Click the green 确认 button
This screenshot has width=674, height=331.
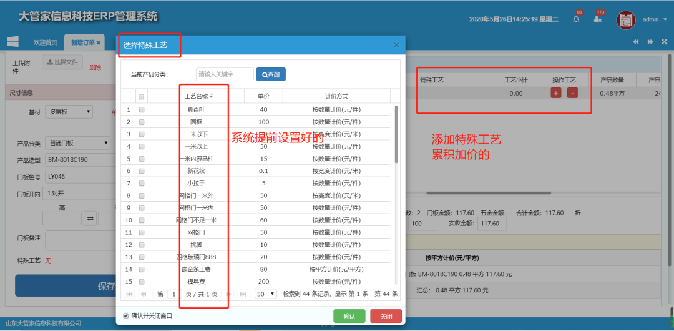[349, 316]
